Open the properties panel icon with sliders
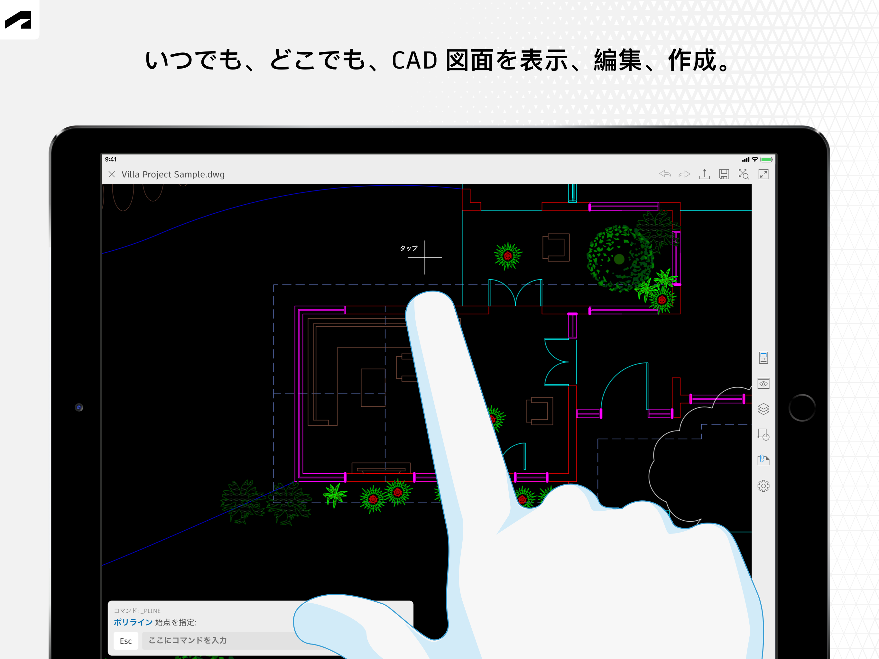Viewport: 879px width, 659px height. 763,358
